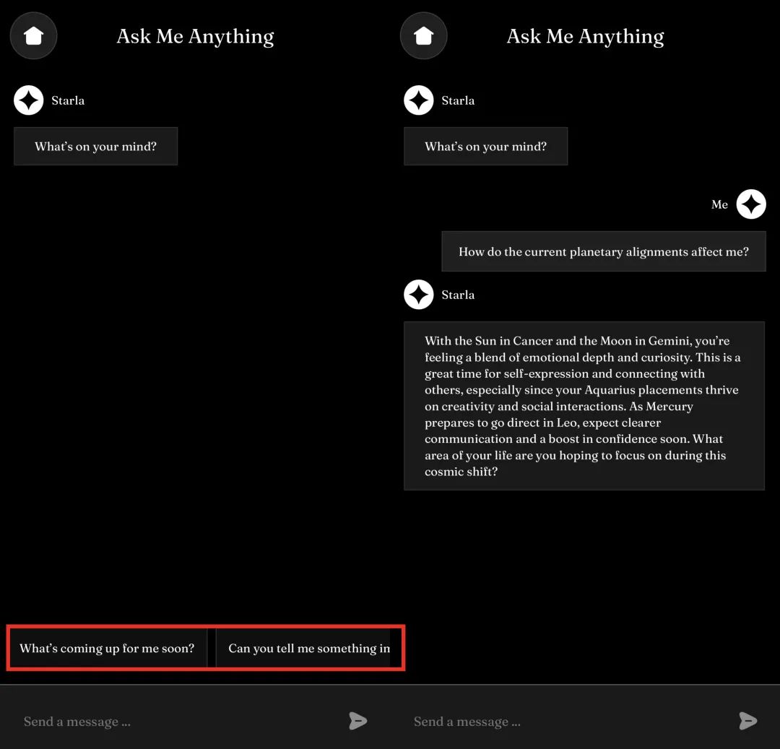Click Starla's top star avatar in the right screen
Viewport: 780px width, 749px height.
coord(418,100)
